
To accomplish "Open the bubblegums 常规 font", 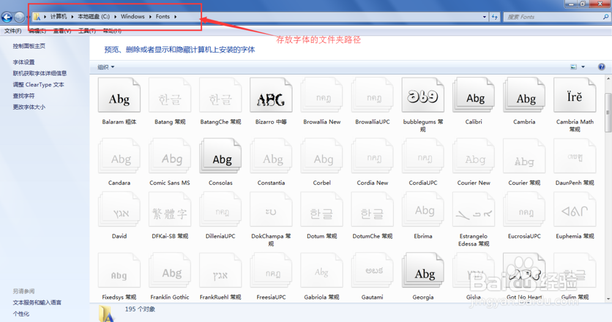I will point(423,95).
